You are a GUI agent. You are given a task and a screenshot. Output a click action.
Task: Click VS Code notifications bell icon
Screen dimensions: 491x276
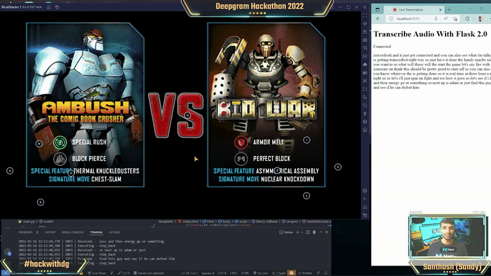(326, 273)
